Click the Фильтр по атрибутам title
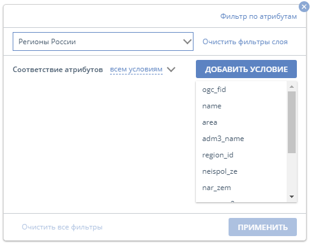This screenshot has height=247, width=312. 258,16
